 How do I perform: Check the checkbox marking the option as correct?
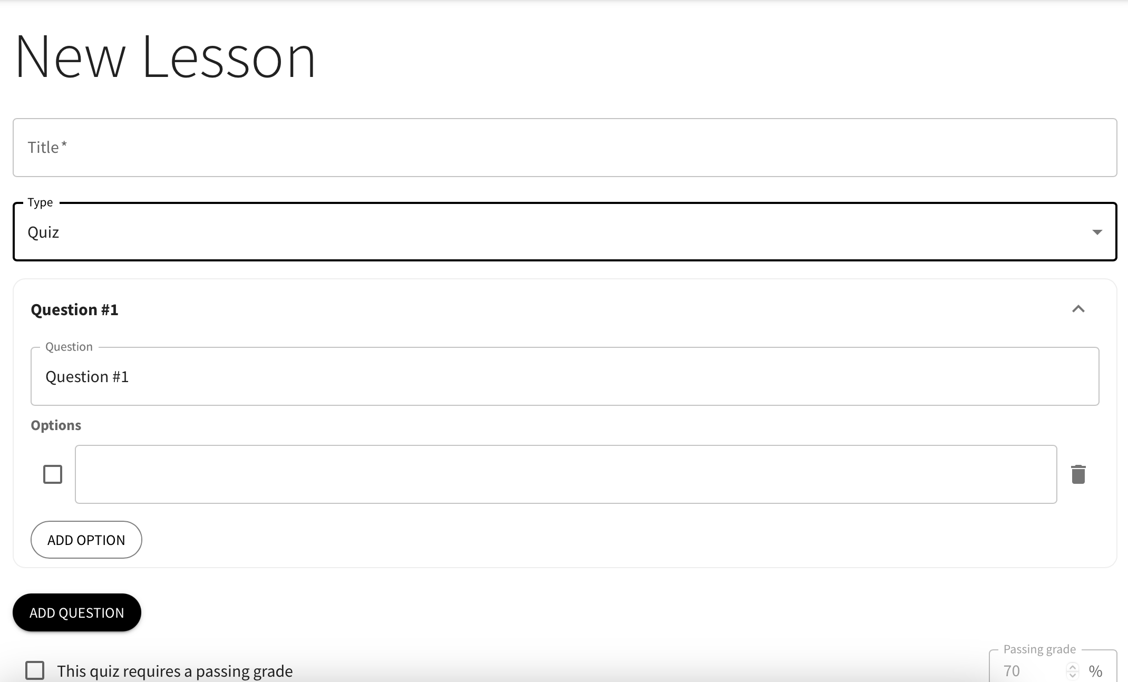coord(52,474)
